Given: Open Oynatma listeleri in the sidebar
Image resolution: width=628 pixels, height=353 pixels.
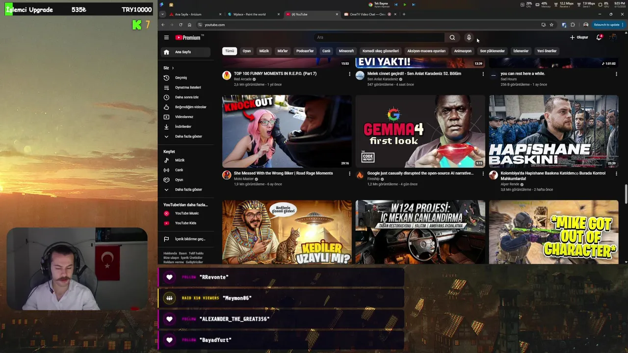Looking at the screenshot, I should pyautogui.click(x=186, y=87).
